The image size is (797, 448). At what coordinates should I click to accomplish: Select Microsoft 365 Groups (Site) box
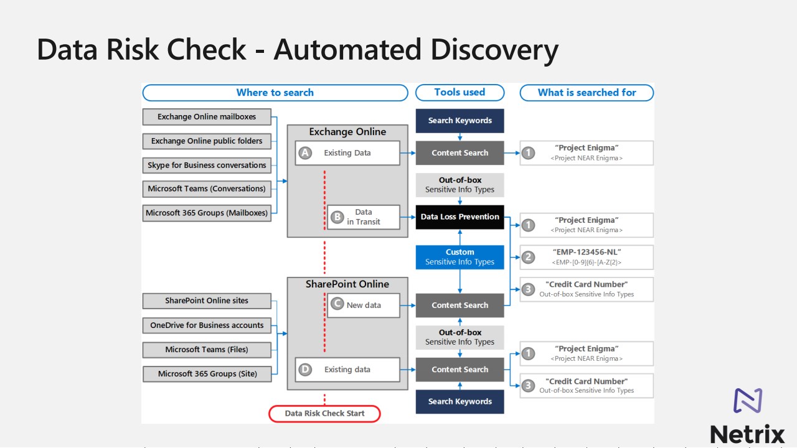[207, 374]
